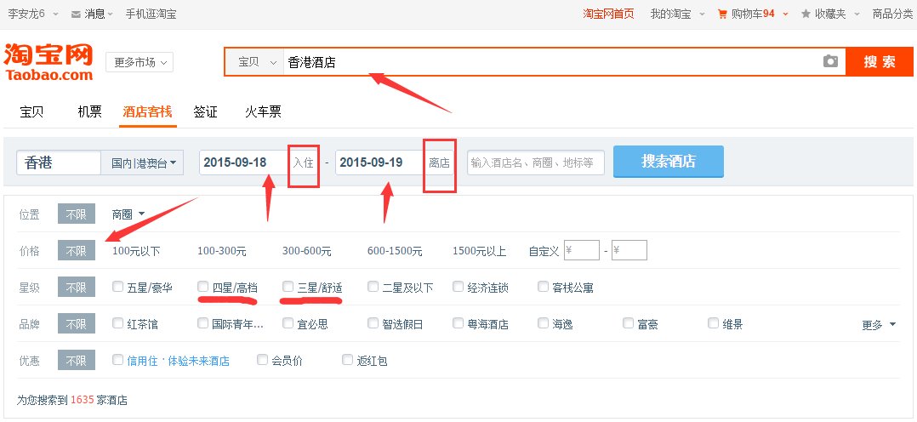
Task: Check the 会员价 checkbox
Action: click(263, 359)
